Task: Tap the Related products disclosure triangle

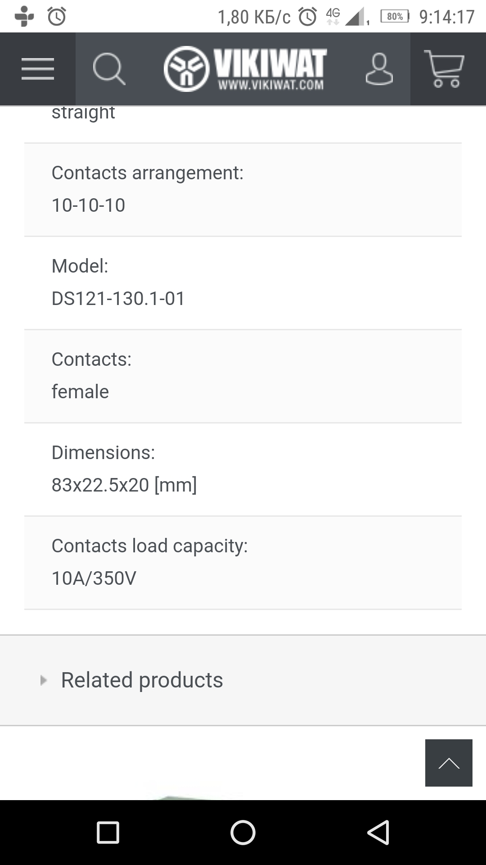Action: point(44,680)
